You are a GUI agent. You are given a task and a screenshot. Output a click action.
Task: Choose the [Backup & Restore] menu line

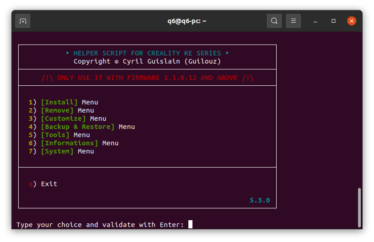77,127
